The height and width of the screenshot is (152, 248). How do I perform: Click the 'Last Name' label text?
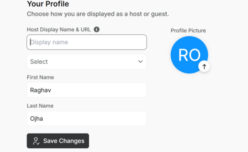[x=40, y=106]
